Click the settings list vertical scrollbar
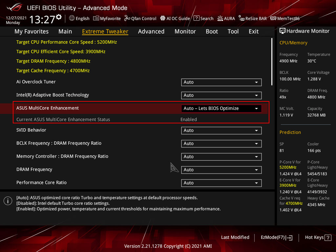This screenshot has height=252, width=336. [x=272, y=62]
